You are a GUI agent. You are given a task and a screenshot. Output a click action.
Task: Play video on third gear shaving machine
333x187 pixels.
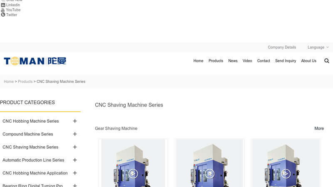286,174
